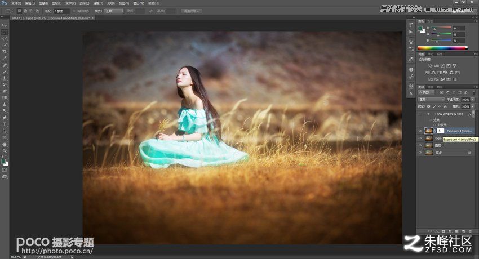479x259 pixels.
Task: Click the lock position icon
Action: (440, 106)
